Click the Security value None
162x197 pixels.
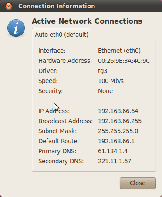pyautogui.click(x=105, y=91)
